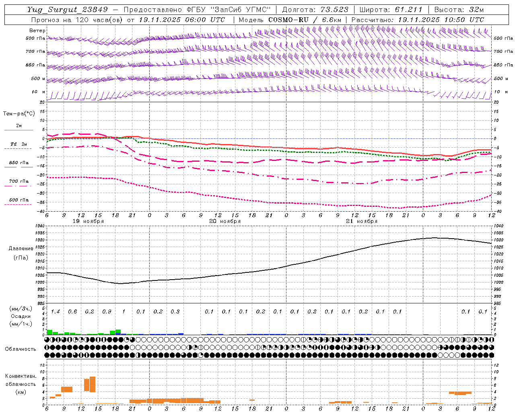The height and width of the screenshot is (412, 515).
Task: Click the 2м temperature legend entry
Action: point(19,126)
